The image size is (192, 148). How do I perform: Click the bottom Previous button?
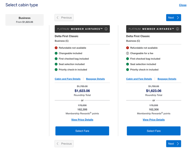click(64, 144)
